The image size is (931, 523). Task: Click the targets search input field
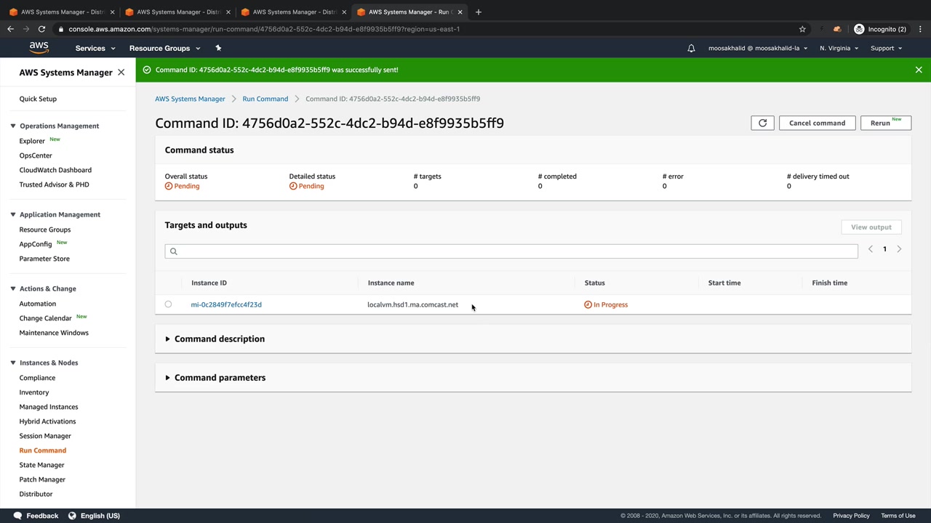point(511,251)
